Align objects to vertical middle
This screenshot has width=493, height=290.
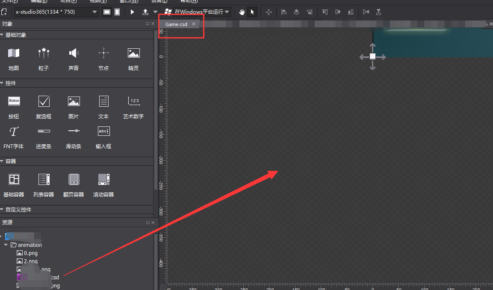pyautogui.click(x=338, y=12)
